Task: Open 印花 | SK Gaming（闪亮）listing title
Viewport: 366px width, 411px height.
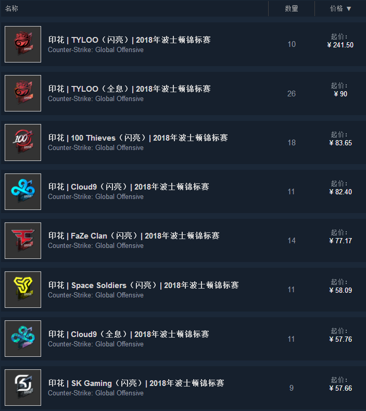Action: (136, 383)
